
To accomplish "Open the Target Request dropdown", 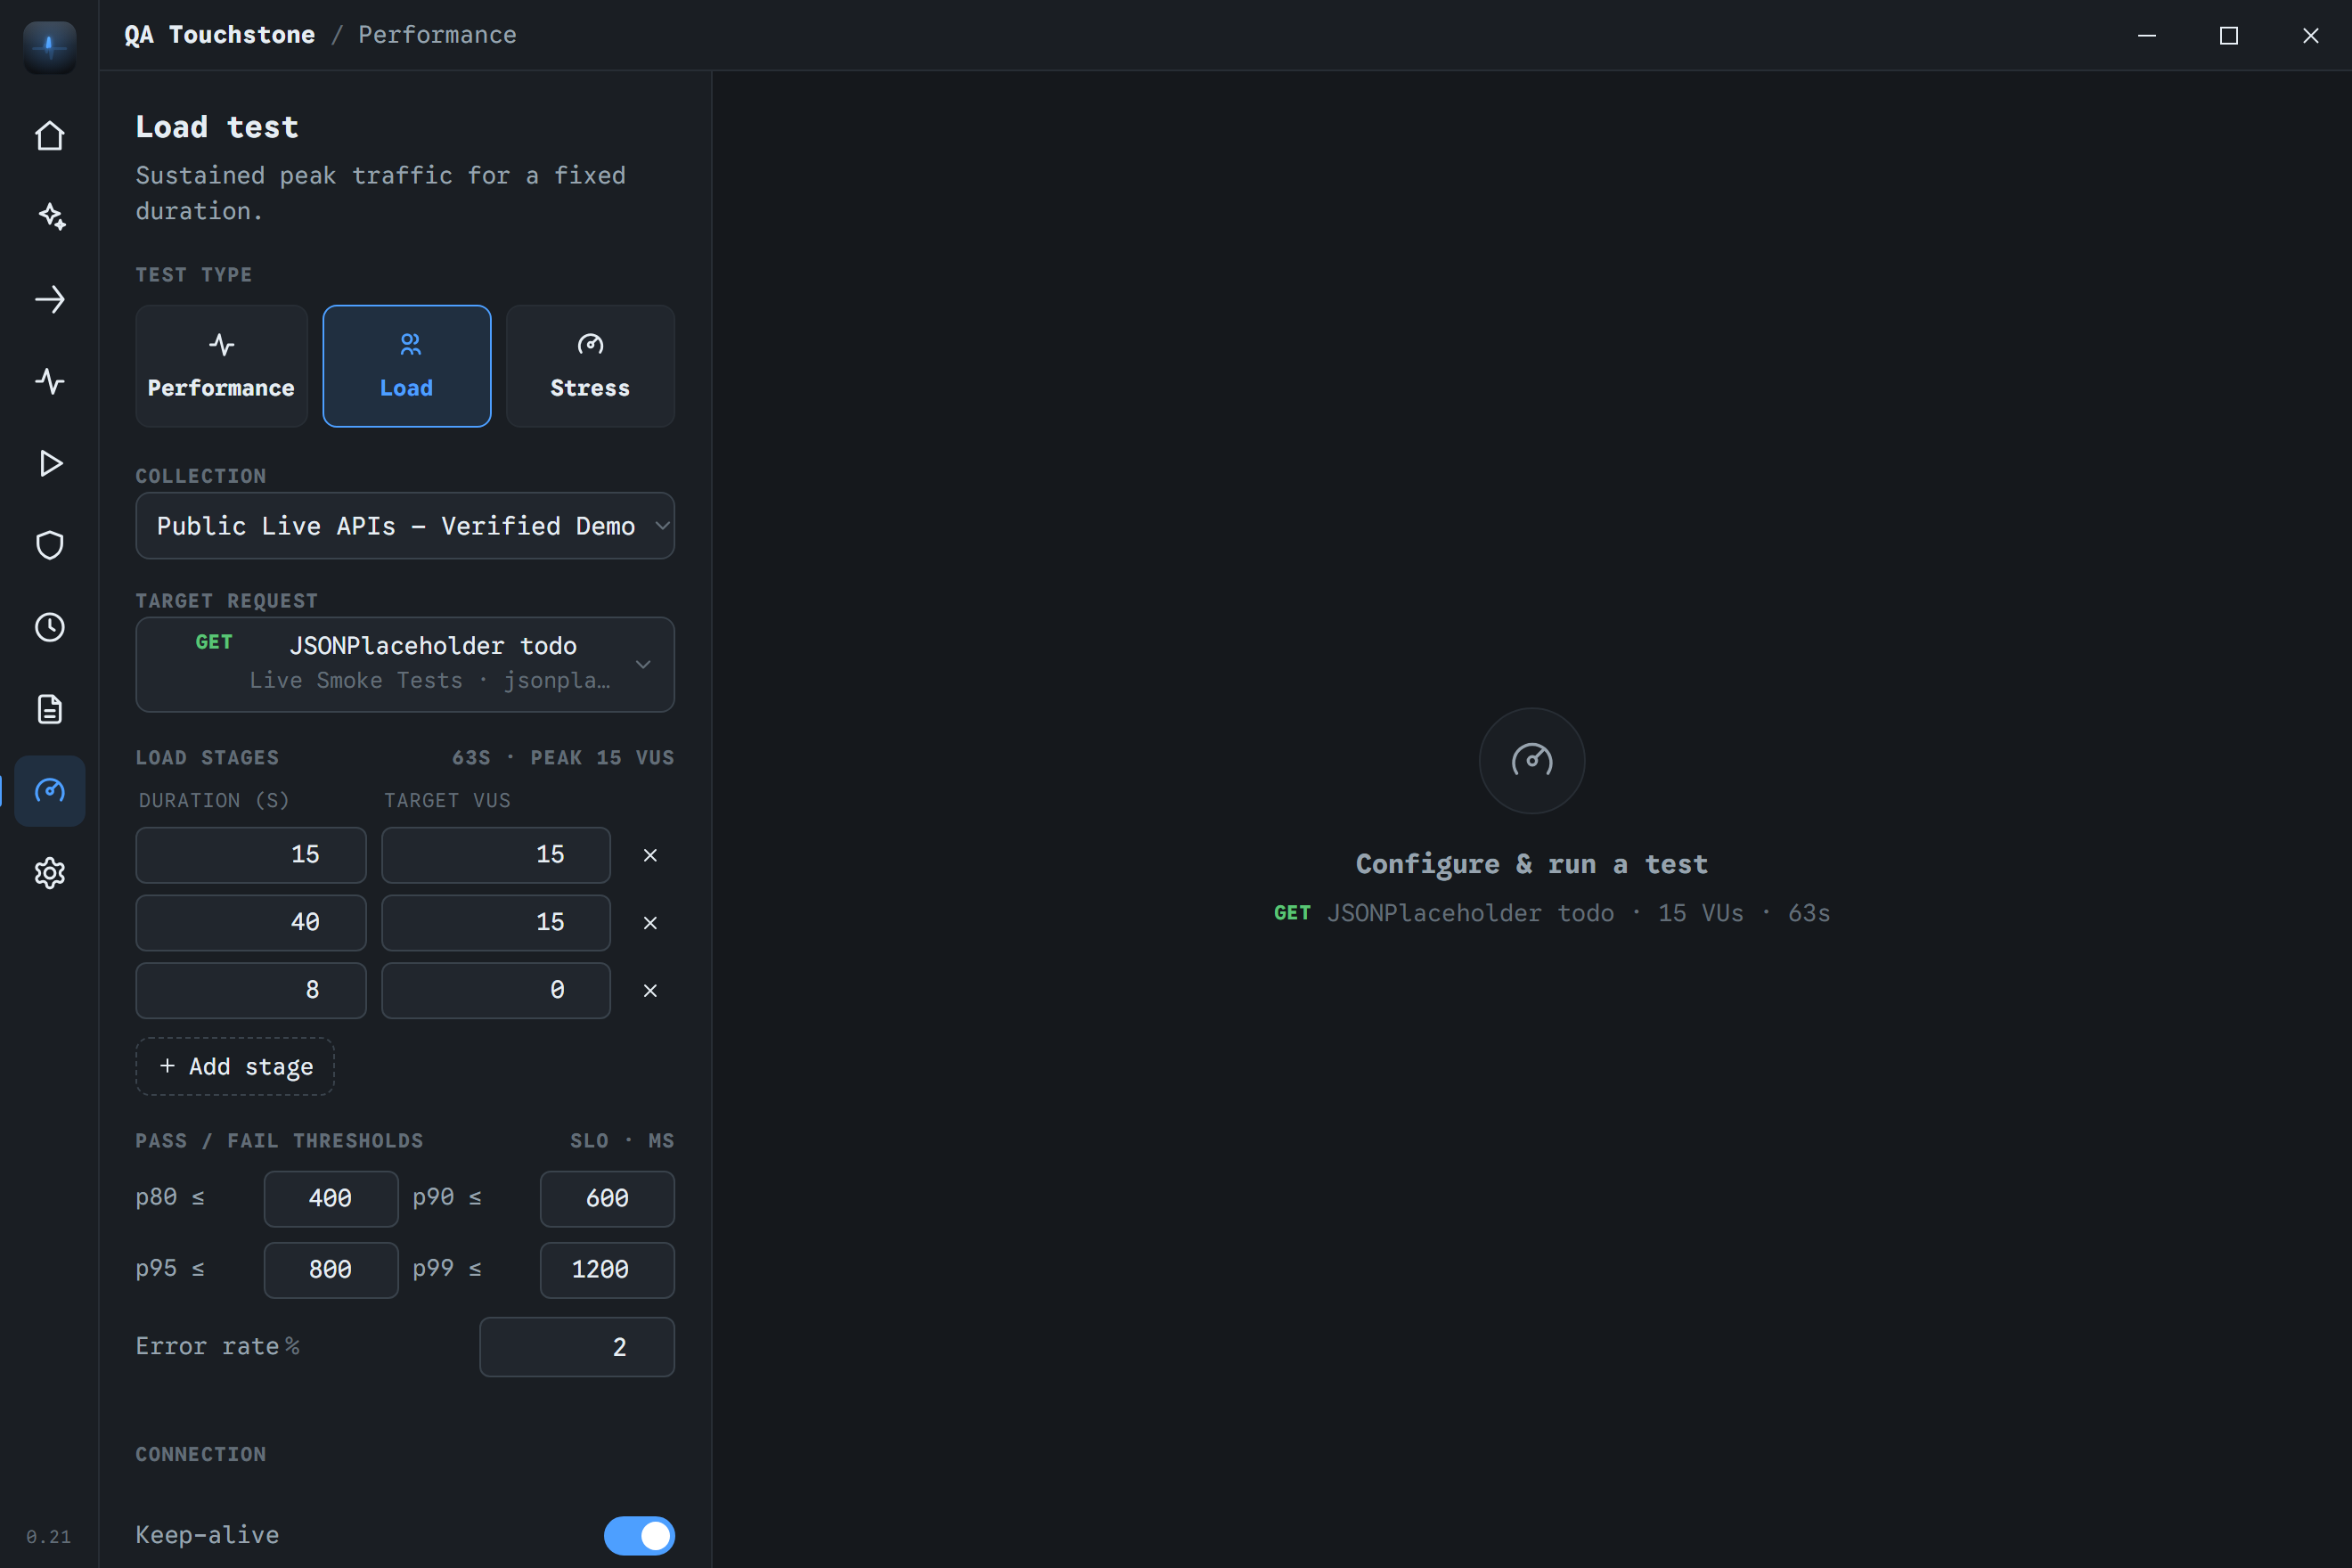I will coord(405,664).
